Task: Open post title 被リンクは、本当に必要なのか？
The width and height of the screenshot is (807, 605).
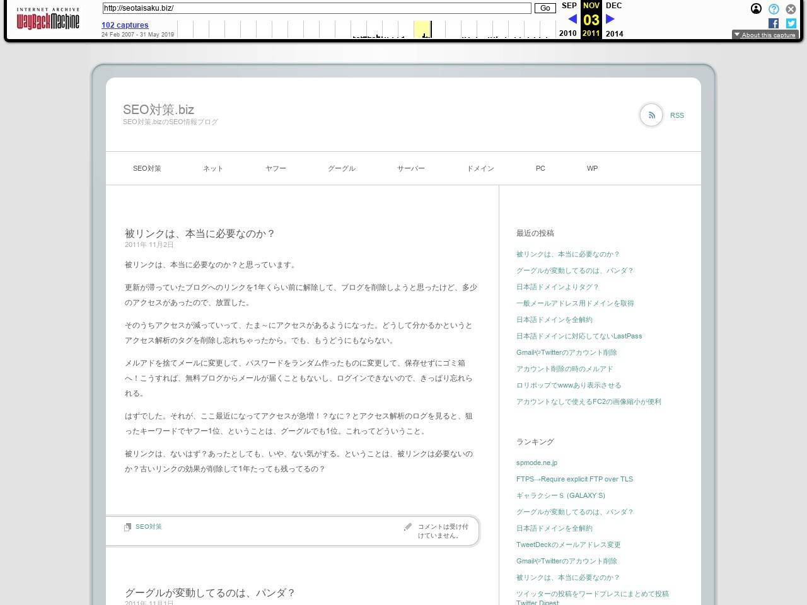Action: (x=200, y=233)
